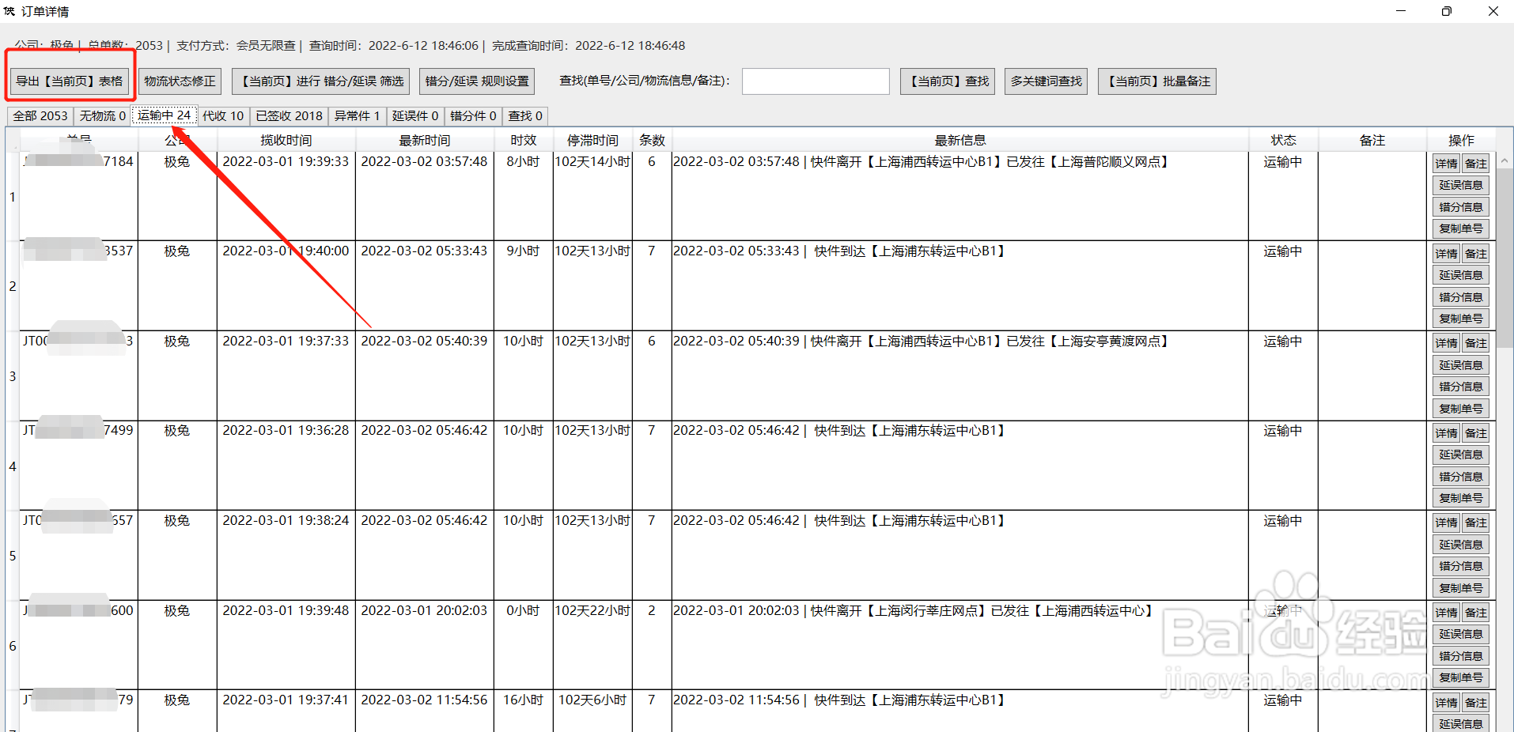Click 备注 button in row 6
Screen dimensions: 1514x732
[x=1475, y=613]
